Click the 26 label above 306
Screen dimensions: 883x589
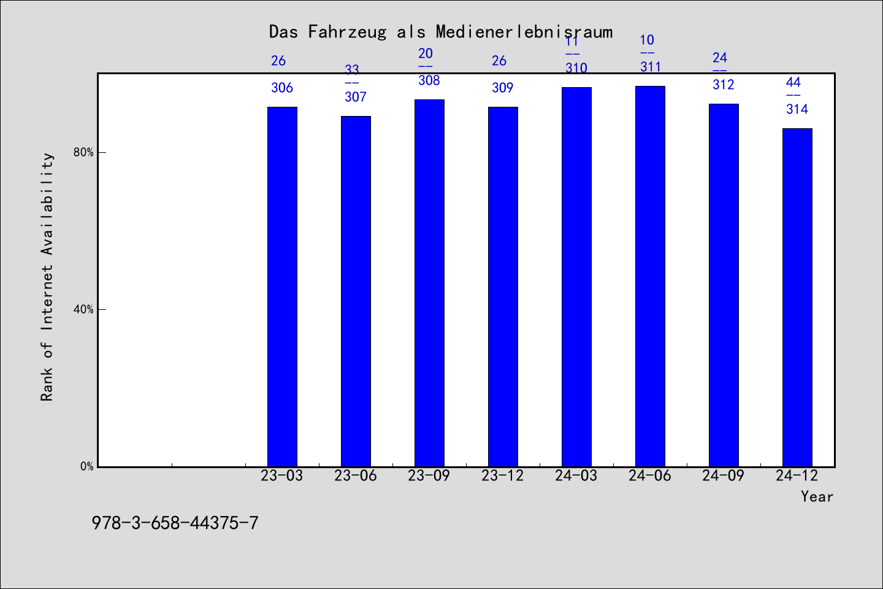coord(278,61)
